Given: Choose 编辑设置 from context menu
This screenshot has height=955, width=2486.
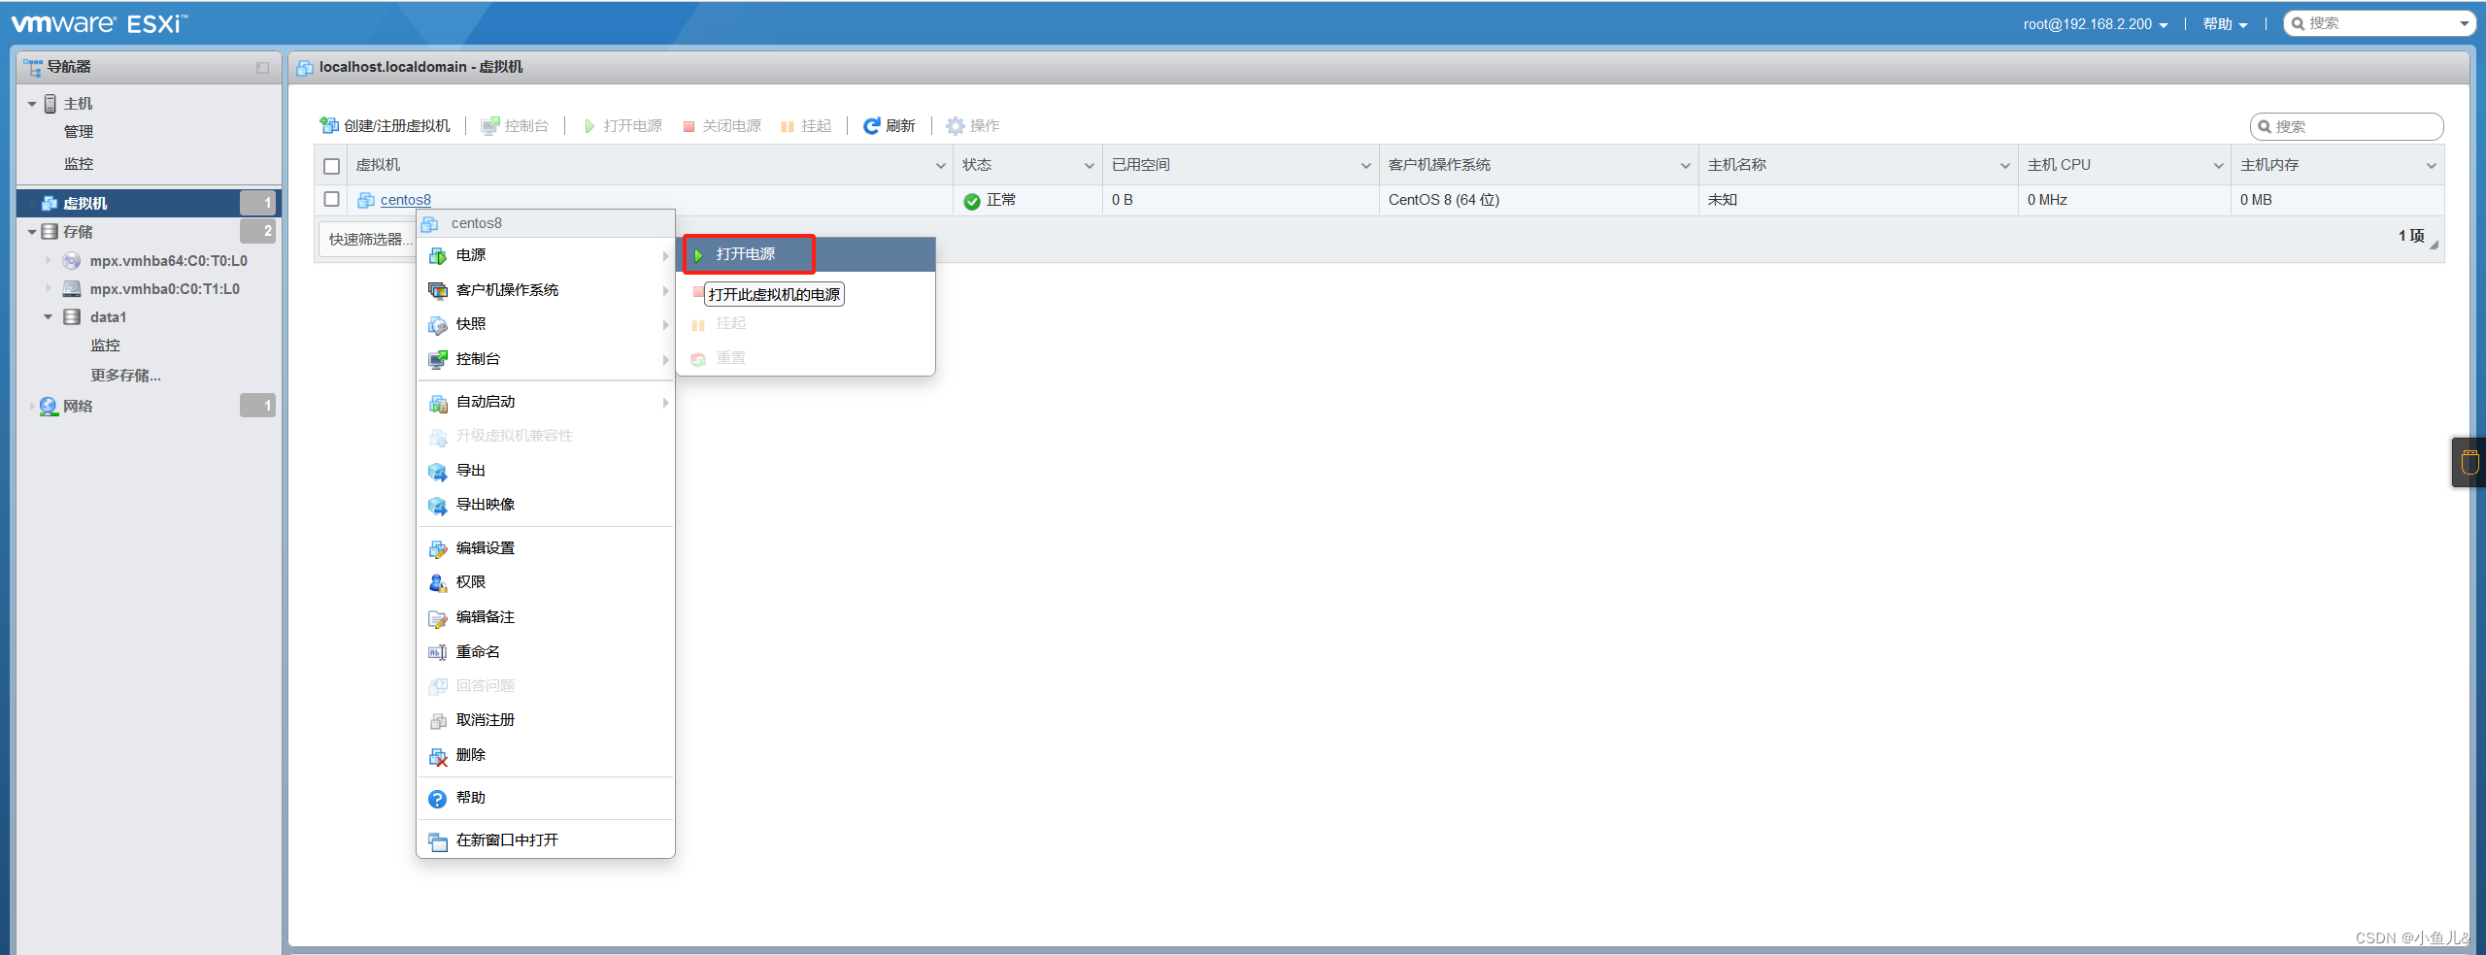Looking at the screenshot, I should point(546,548).
